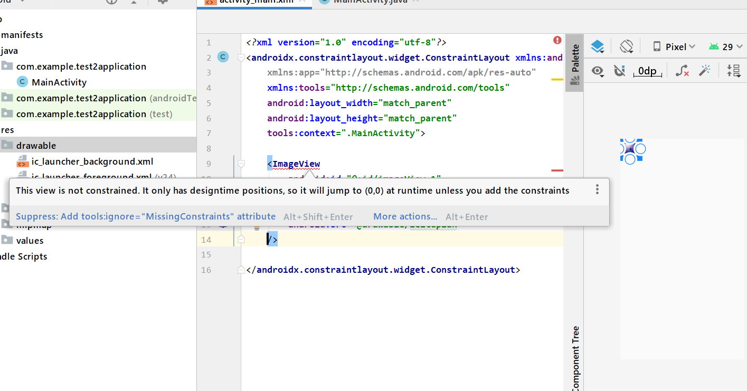
Task: Select the manifests folder in project tree
Action: click(x=22, y=35)
